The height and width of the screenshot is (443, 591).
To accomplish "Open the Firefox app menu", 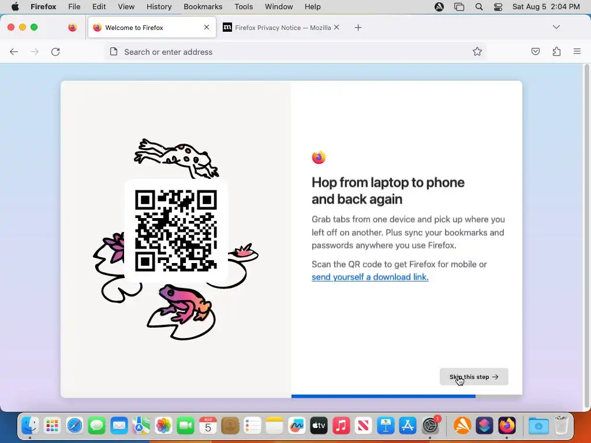I will [43, 7].
